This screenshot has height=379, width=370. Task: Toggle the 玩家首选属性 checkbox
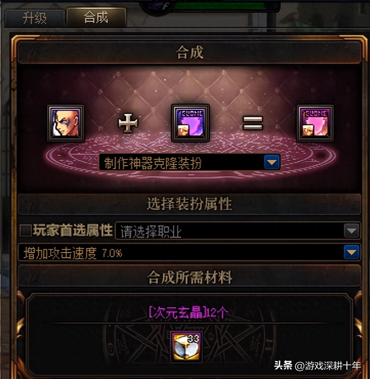click(26, 230)
